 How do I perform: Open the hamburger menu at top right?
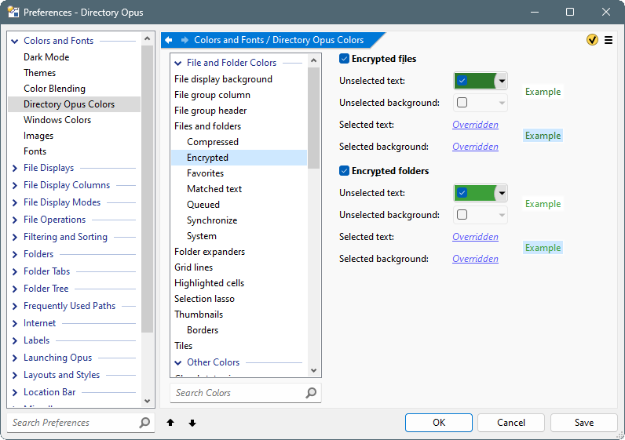[x=609, y=40]
